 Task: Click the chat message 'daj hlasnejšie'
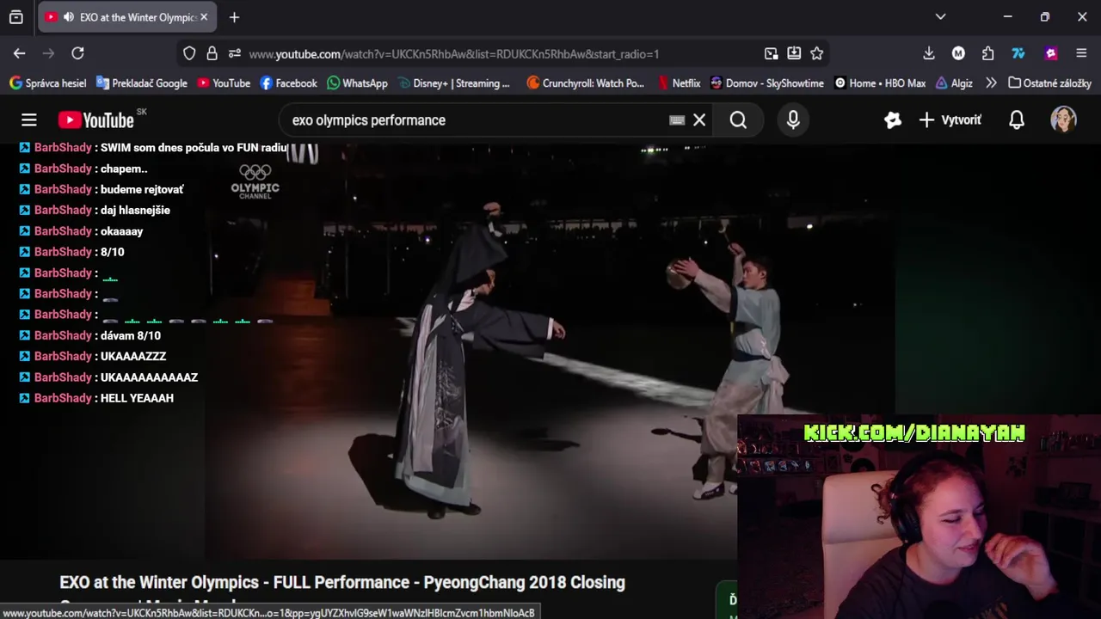(135, 210)
